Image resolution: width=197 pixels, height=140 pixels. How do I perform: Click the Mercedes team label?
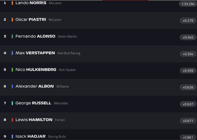click(61, 103)
